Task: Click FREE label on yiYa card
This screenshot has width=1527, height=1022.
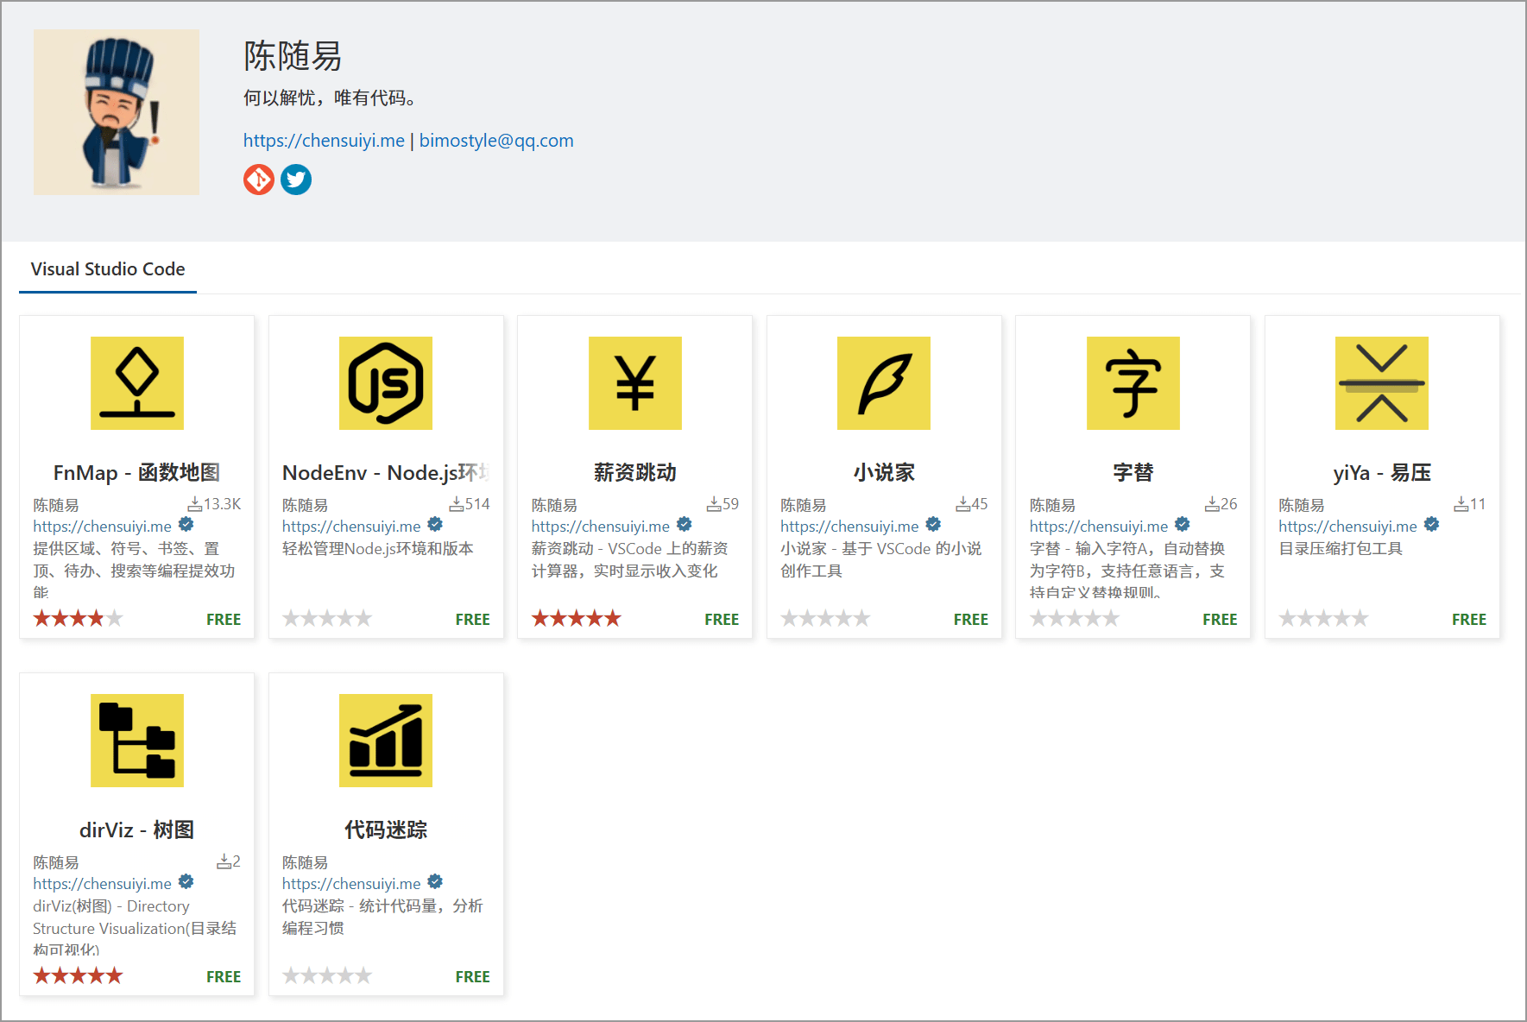Action: click(1469, 620)
